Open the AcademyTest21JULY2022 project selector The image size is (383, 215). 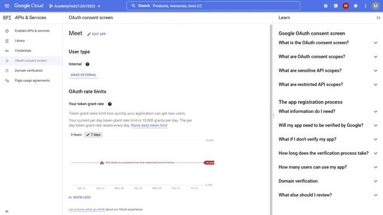75,6
